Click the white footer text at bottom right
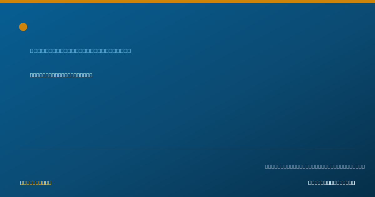This screenshot has width=375, height=197. click(332, 183)
